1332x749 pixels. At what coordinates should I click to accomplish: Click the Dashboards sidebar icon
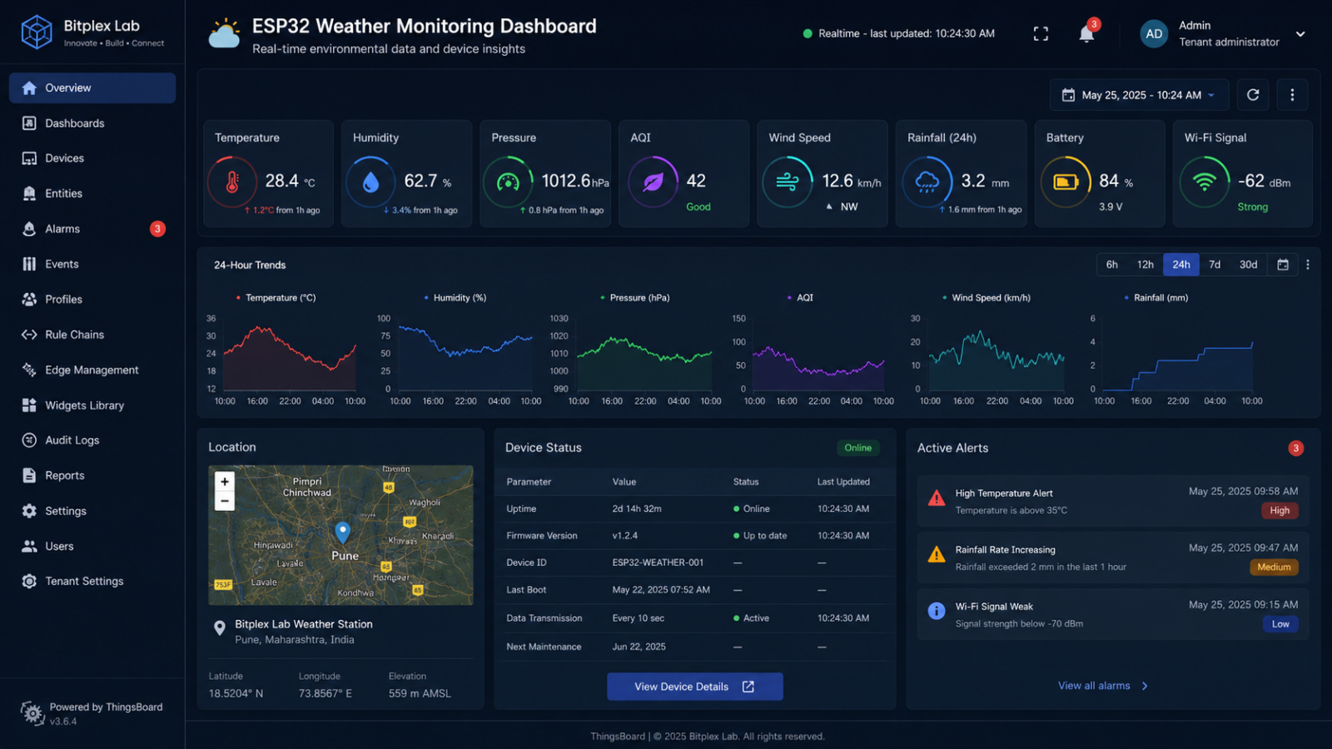point(29,123)
